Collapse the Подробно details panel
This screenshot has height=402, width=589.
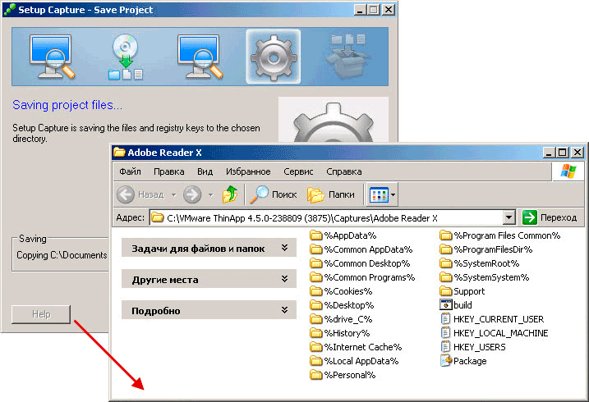click(x=209, y=310)
